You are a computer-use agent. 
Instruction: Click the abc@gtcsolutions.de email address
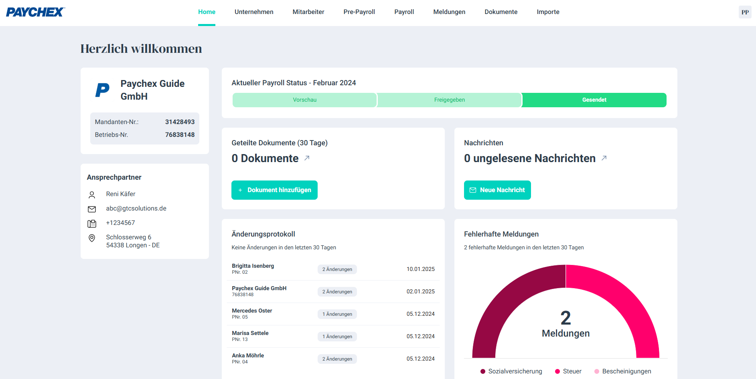(x=136, y=209)
